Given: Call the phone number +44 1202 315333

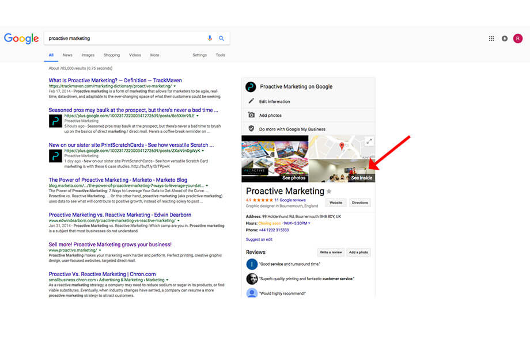Looking at the screenshot, I should 274,230.
